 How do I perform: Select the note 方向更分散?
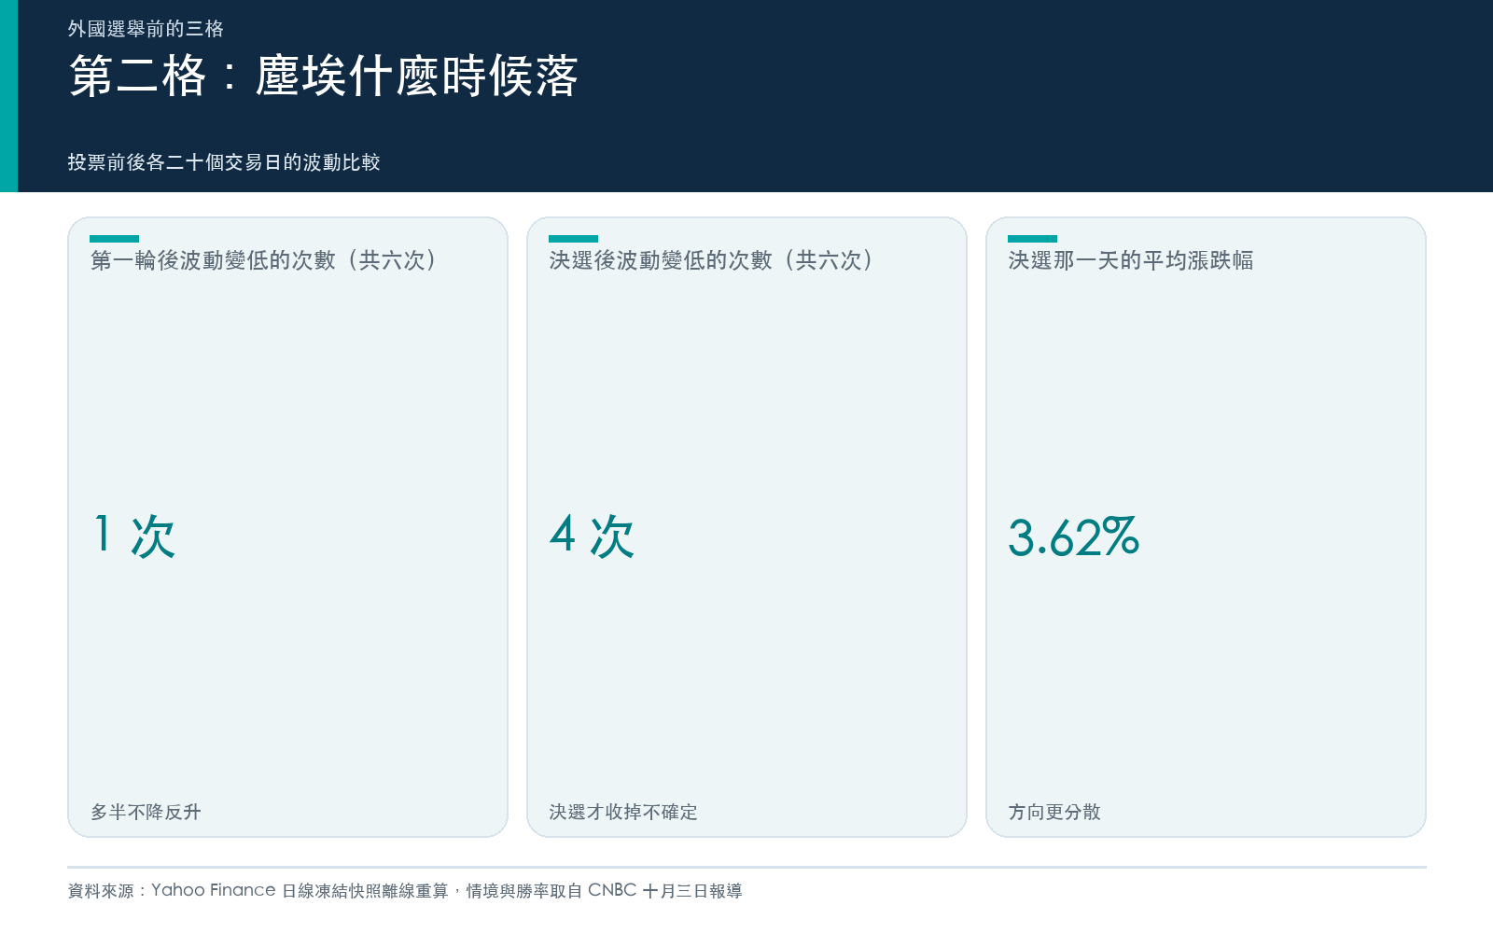click(x=1054, y=812)
